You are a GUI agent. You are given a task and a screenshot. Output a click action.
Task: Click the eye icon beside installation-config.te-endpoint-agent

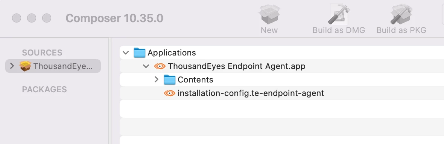pos(170,93)
